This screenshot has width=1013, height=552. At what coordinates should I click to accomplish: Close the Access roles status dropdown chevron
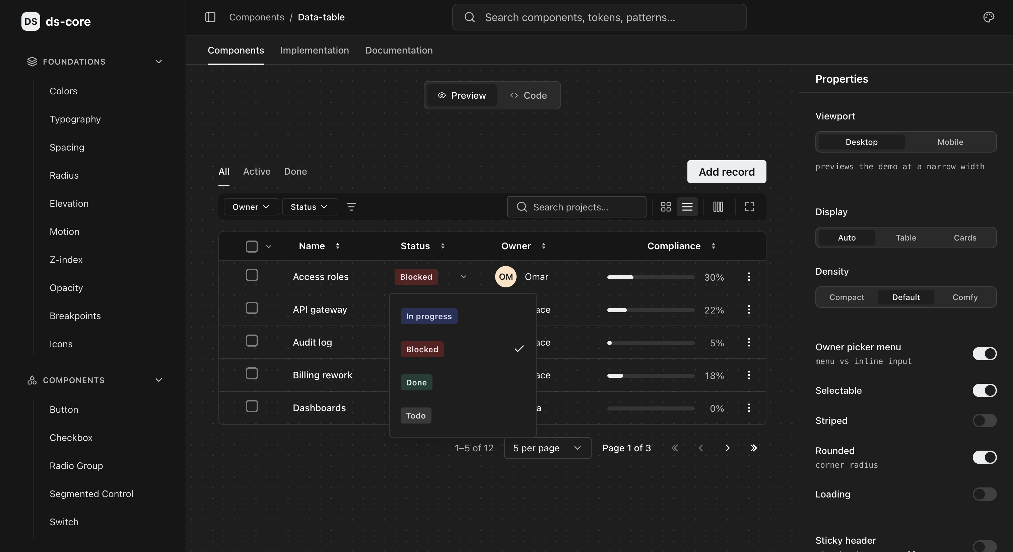pyautogui.click(x=464, y=277)
